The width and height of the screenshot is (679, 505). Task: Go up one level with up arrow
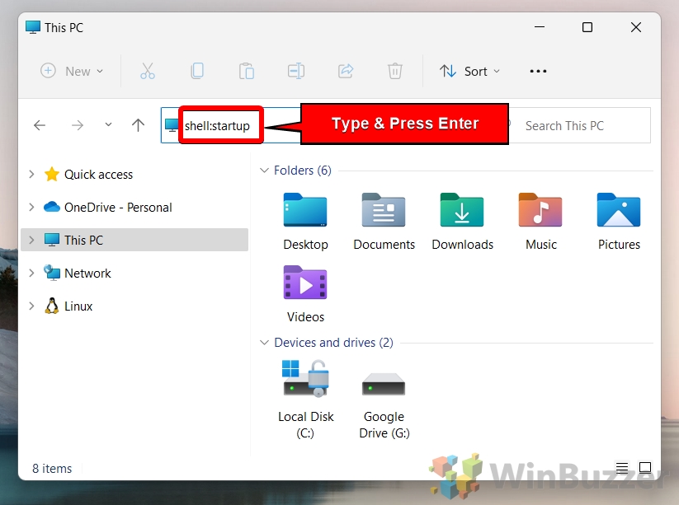click(138, 125)
